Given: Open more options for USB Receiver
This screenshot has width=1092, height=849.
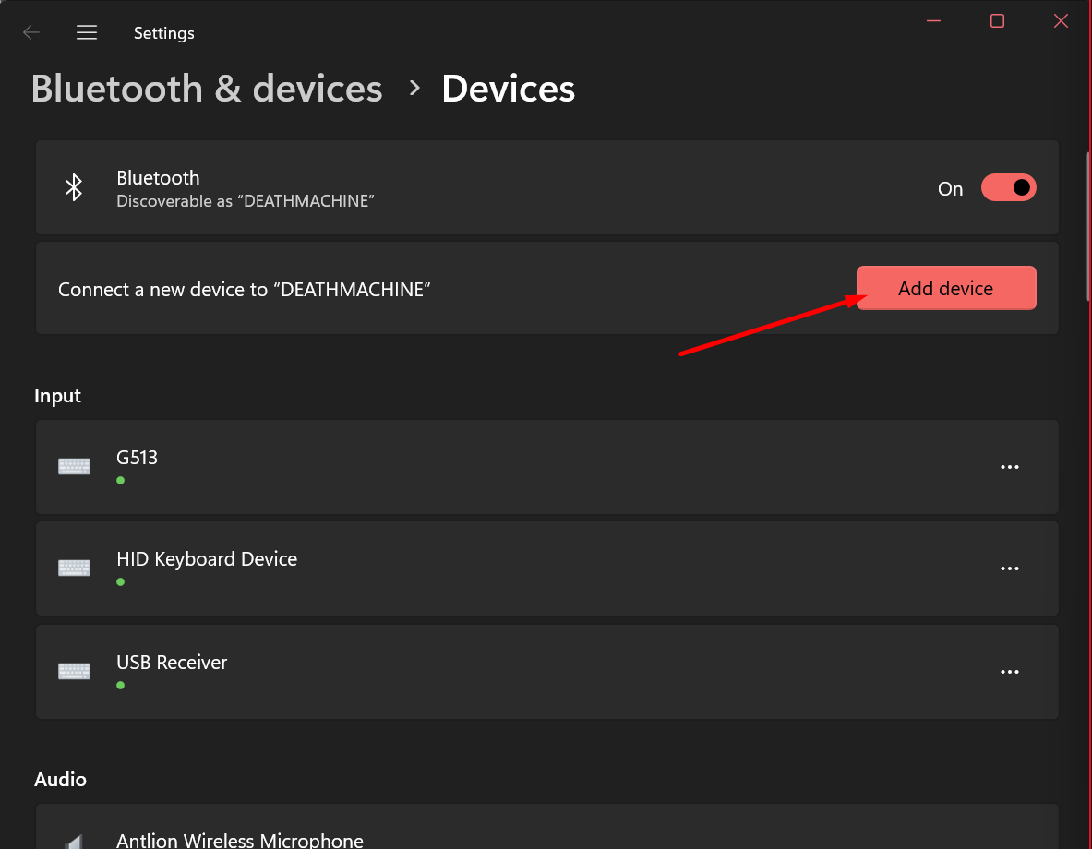Looking at the screenshot, I should [x=1009, y=672].
